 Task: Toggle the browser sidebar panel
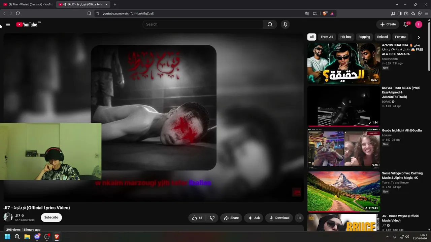point(399,13)
